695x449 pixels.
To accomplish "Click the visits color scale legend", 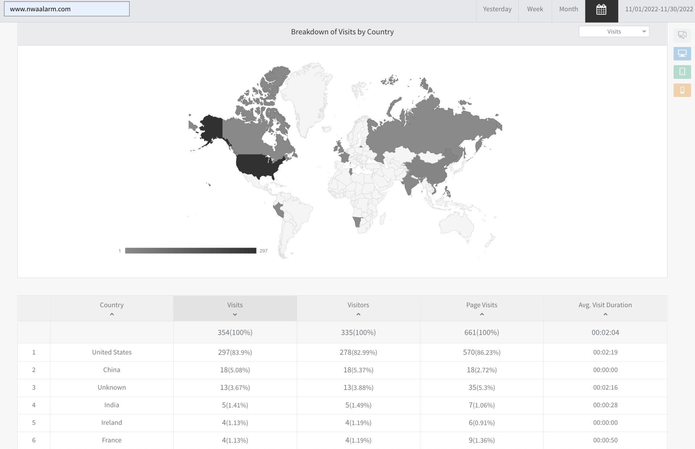I will 190,251.
